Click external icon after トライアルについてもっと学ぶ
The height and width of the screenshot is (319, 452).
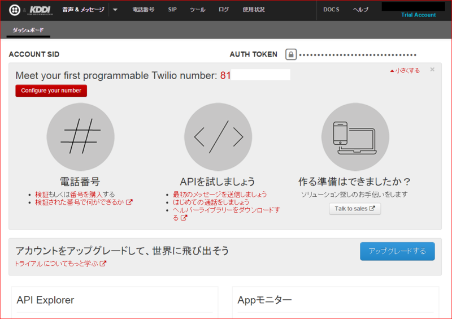coord(103,263)
